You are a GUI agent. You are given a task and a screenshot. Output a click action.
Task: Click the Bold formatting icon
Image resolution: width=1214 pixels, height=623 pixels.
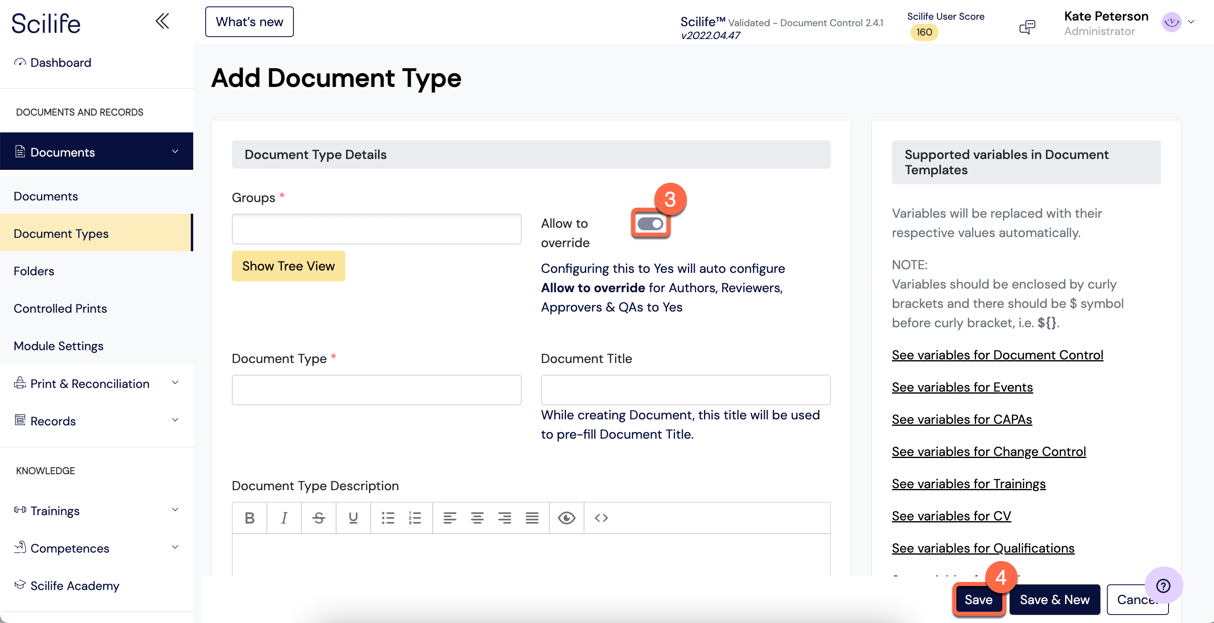(x=249, y=518)
